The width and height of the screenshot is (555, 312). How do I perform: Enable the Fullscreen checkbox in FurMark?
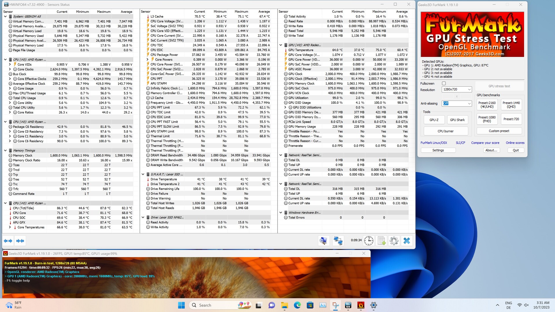pyautogui.click(x=444, y=83)
